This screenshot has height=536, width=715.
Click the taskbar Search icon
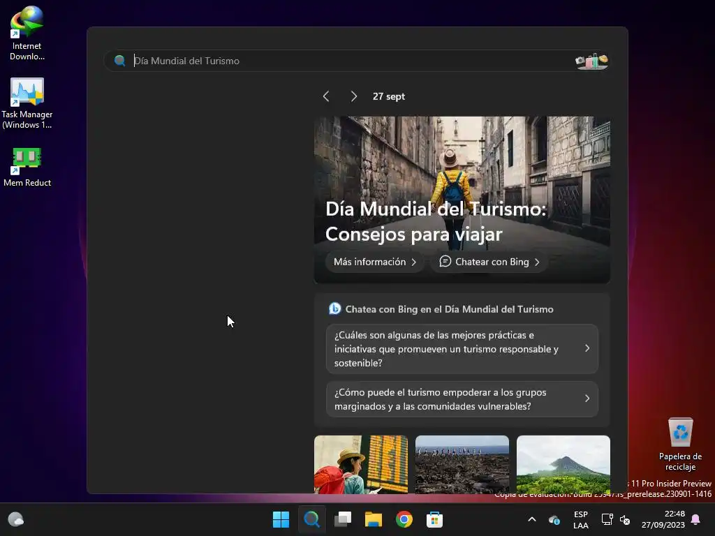pyautogui.click(x=312, y=519)
